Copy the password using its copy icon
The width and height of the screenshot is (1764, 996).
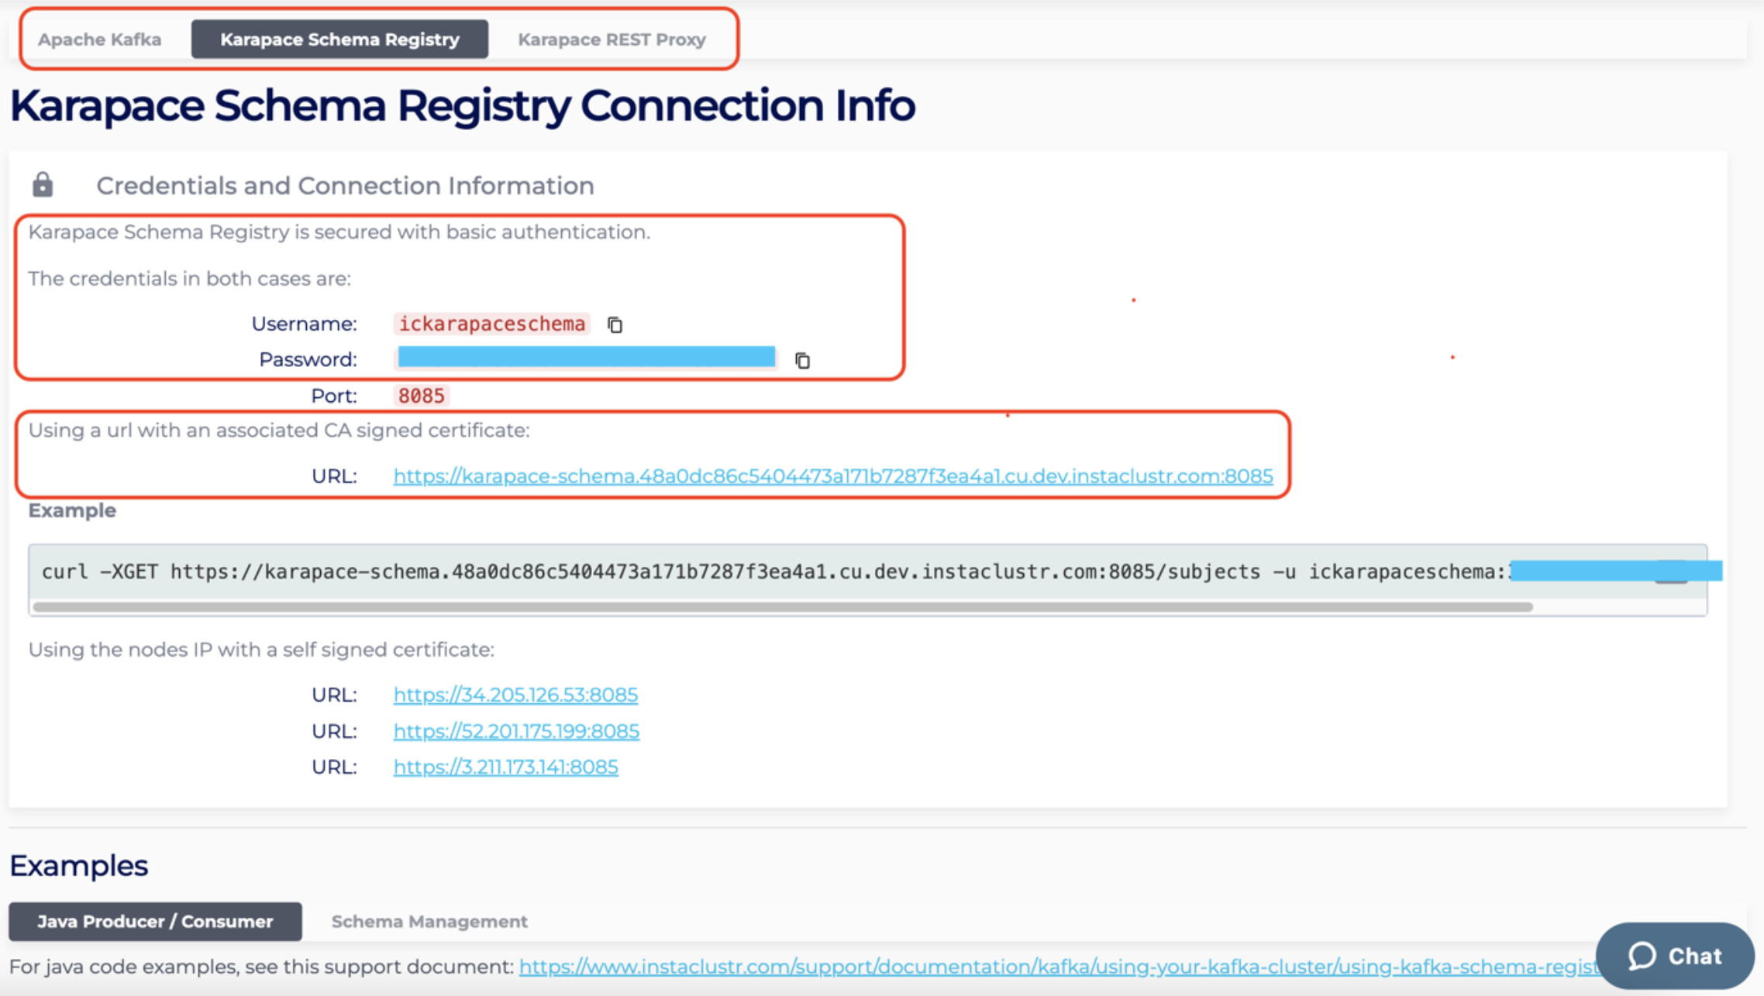click(x=803, y=360)
